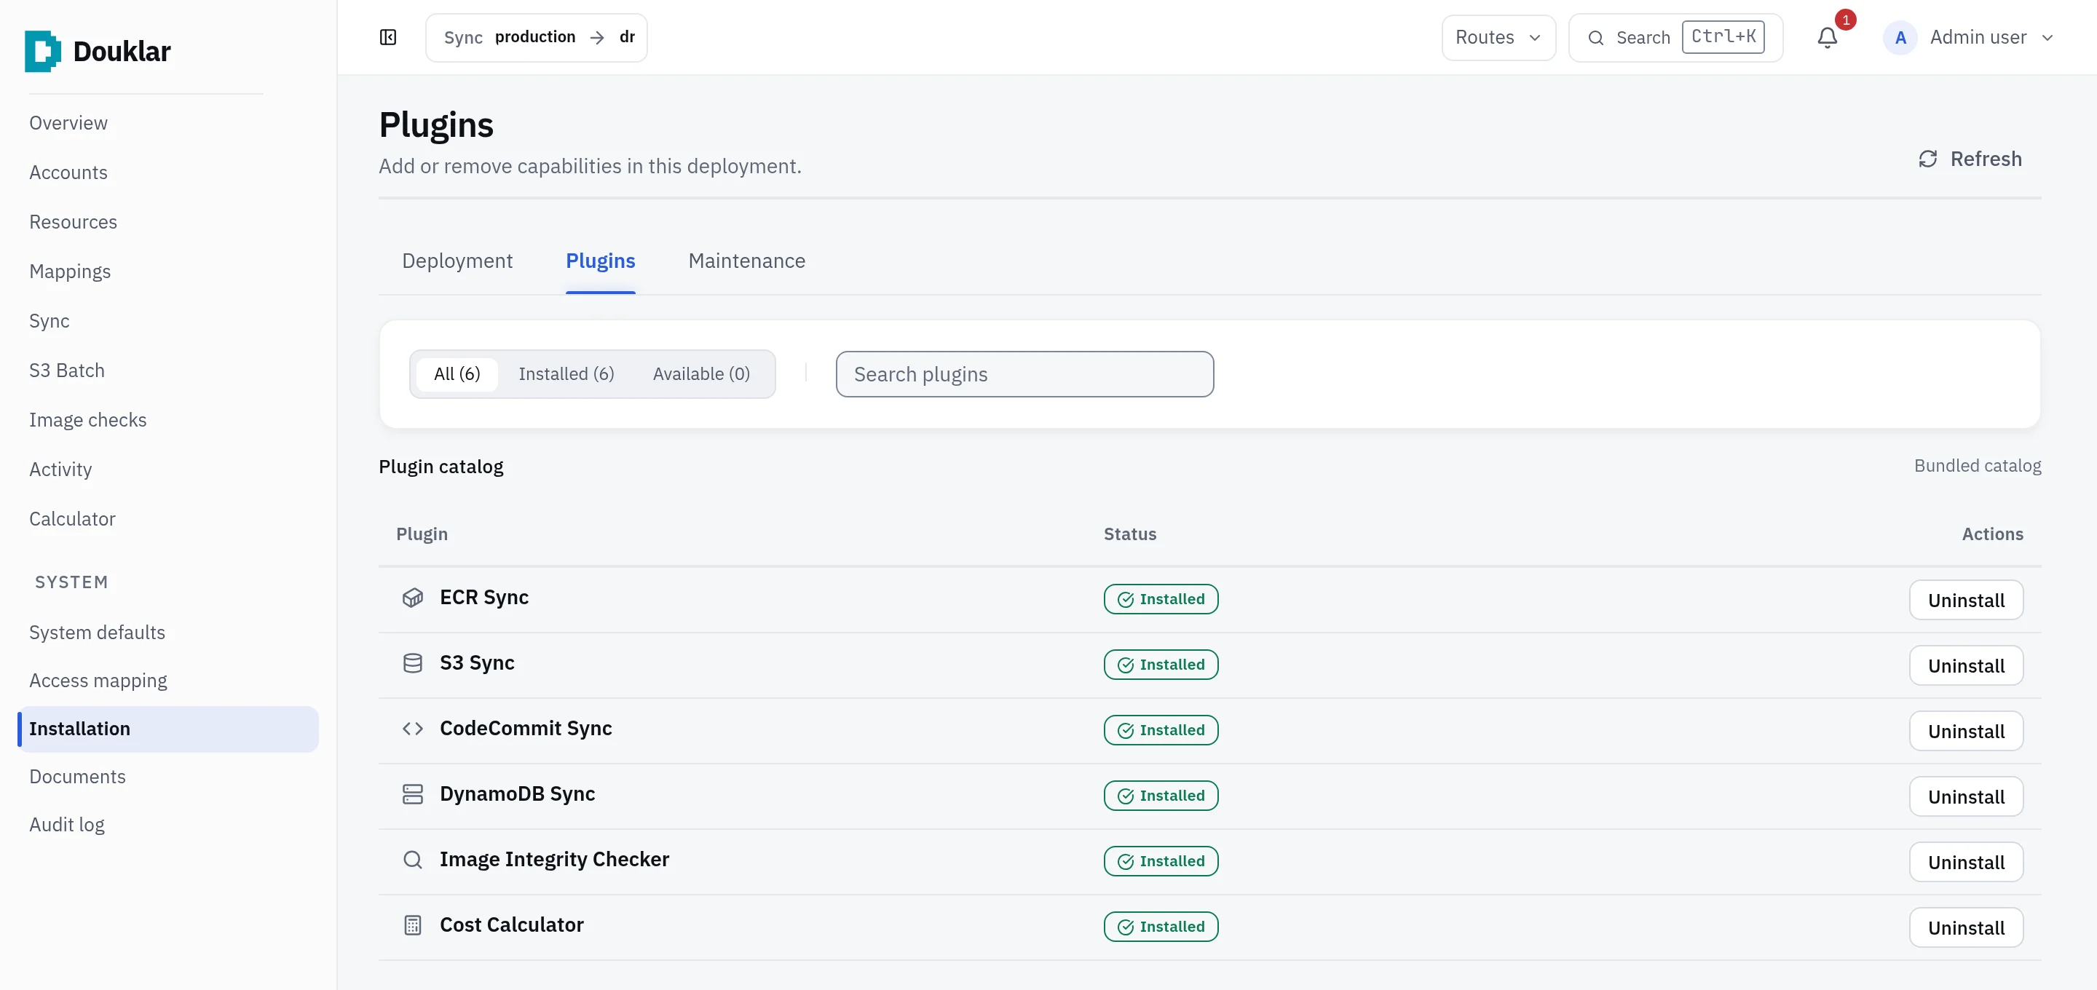Click the S3 Sync database icon
Screen dimensions: 2097x990
coord(413,664)
